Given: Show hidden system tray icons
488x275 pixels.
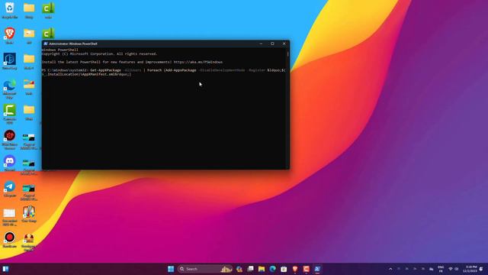Looking at the screenshot, I should (390, 269).
